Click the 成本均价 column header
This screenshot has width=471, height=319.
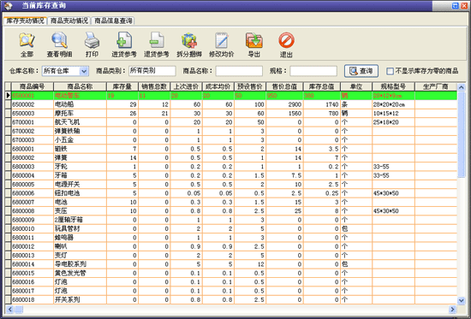(218, 86)
